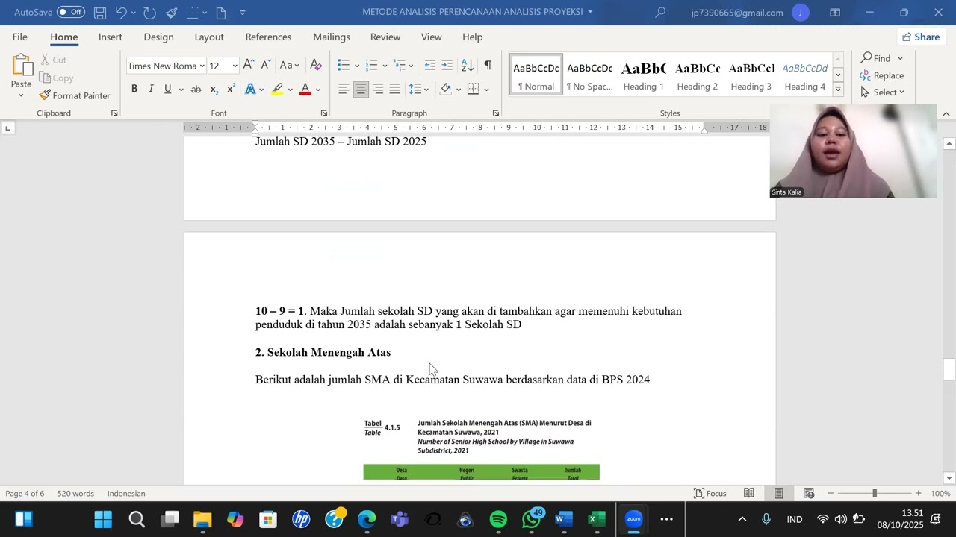Toggle Underline formatting

pos(168,89)
